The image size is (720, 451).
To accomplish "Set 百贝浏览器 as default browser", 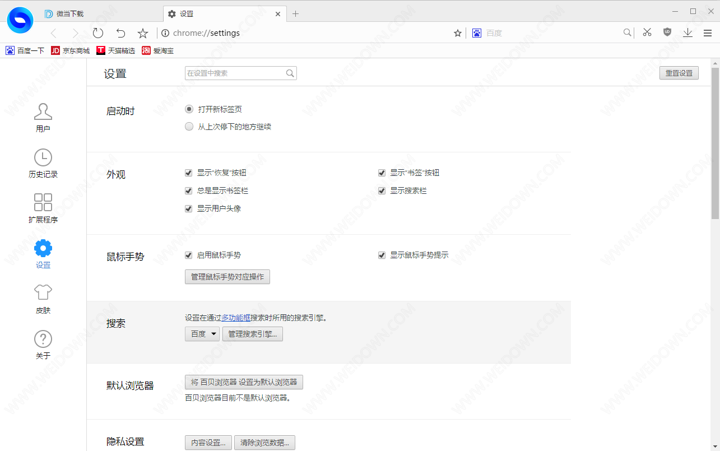I will tap(244, 382).
